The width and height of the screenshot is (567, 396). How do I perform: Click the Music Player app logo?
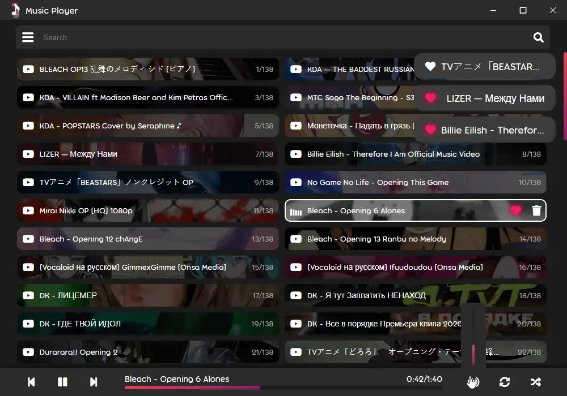point(15,10)
